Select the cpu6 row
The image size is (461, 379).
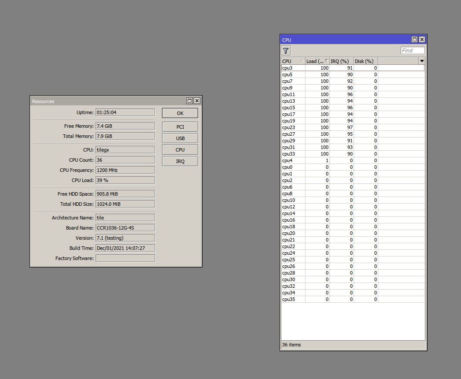pos(353,187)
